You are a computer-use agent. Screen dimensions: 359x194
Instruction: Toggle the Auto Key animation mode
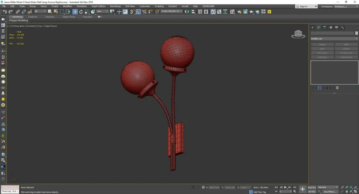coord(312,187)
